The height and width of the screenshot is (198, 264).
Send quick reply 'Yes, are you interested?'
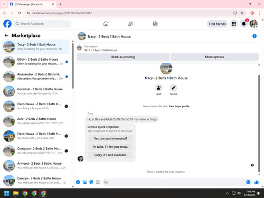click(x=110, y=138)
